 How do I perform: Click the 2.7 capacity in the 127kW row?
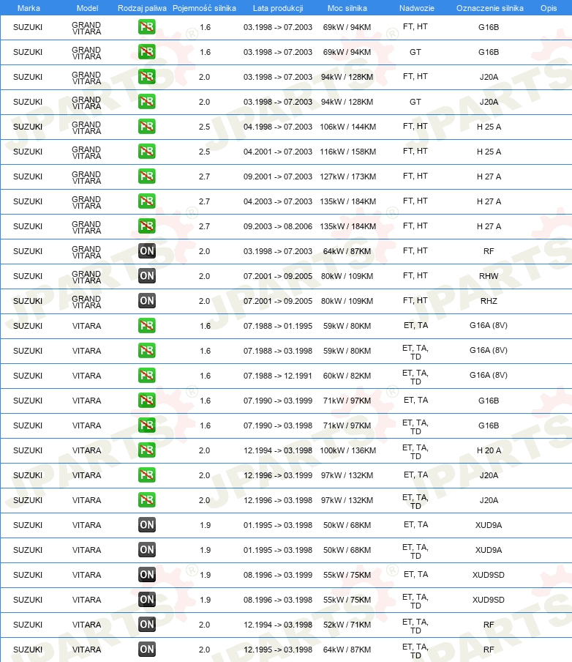(x=205, y=176)
